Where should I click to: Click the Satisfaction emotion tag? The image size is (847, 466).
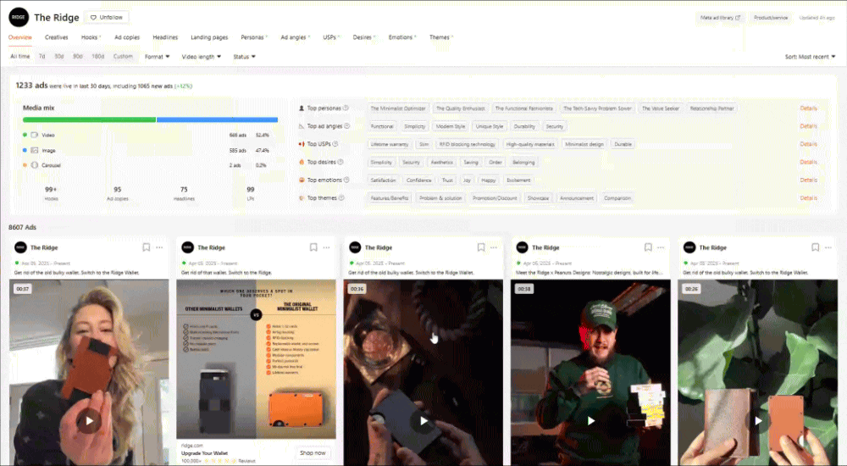click(x=383, y=180)
